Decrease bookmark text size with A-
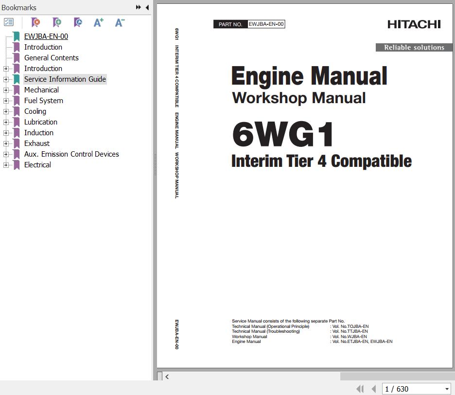455x395 pixels. coord(120,22)
